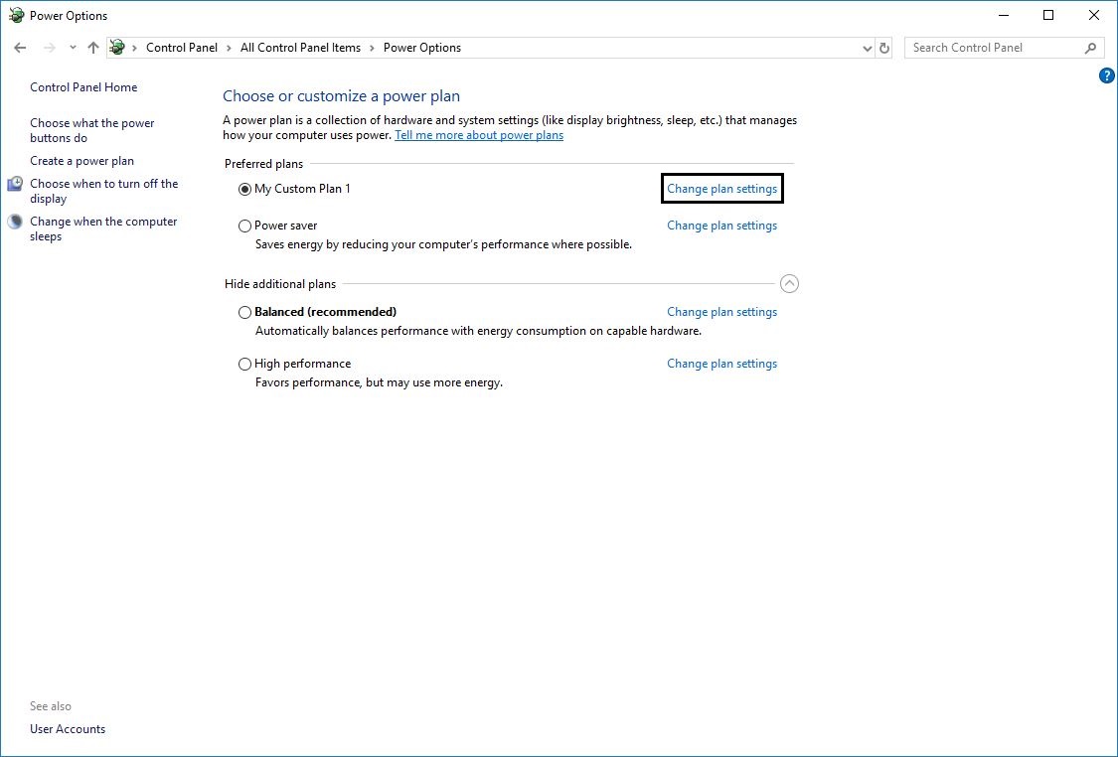Click the search magnifier icon
Viewport: 1118px width, 757px height.
point(1091,47)
